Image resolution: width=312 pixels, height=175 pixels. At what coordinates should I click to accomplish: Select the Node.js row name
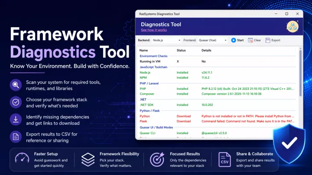tap(145, 73)
